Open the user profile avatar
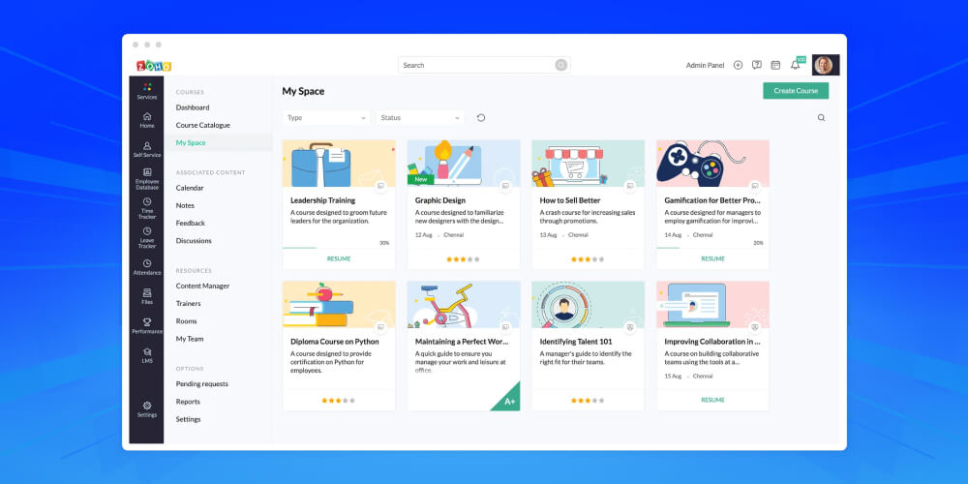This screenshot has height=484, width=968. coord(826,65)
